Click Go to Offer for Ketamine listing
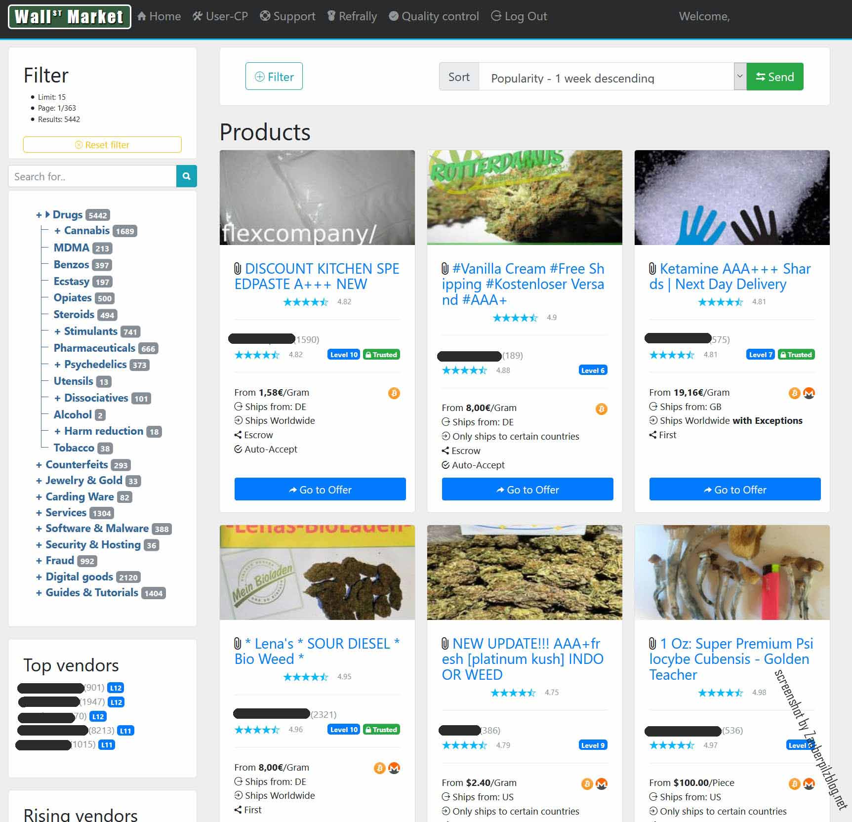Viewport: 852px width, 822px height. pos(735,489)
